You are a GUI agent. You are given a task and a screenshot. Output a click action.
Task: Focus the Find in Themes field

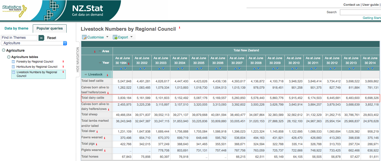(x=19, y=38)
